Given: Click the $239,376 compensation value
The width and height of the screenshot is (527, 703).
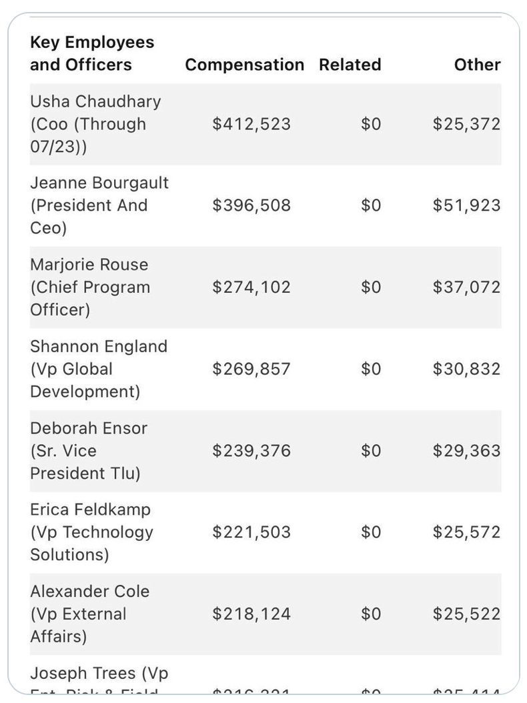Looking at the screenshot, I should tap(251, 451).
